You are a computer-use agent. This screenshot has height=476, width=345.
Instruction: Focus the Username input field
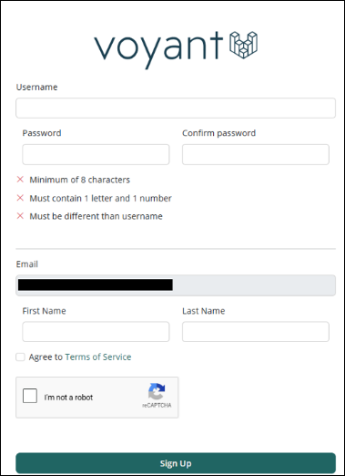point(176,108)
